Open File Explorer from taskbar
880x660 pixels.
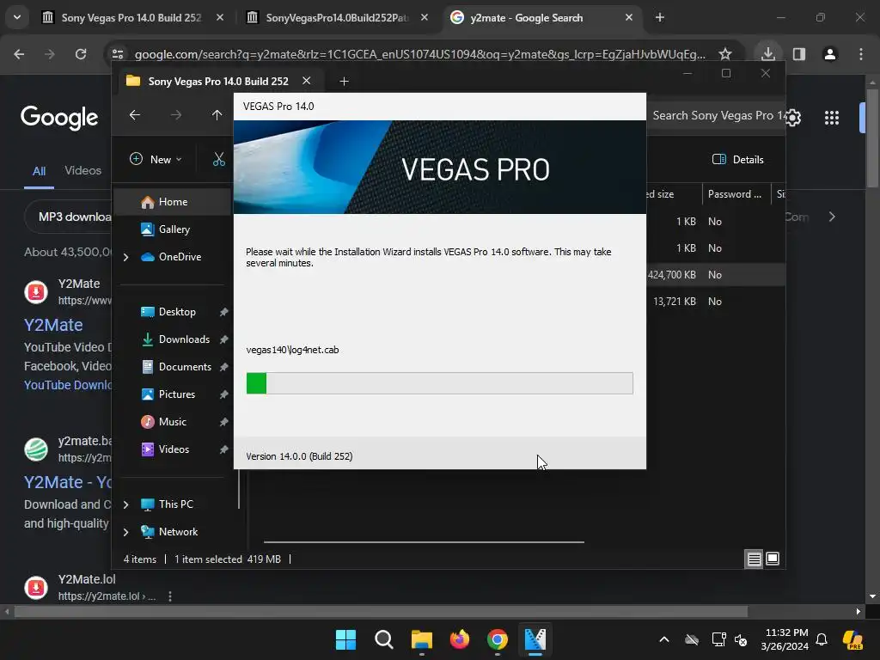pos(421,639)
